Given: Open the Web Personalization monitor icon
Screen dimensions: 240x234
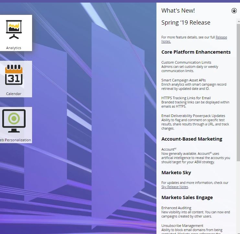Looking at the screenshot, I should coord(14,121).
